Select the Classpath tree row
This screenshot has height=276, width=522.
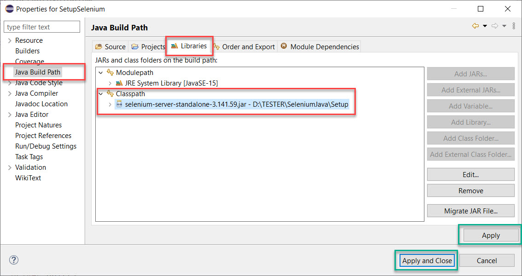tap(131, 94)
